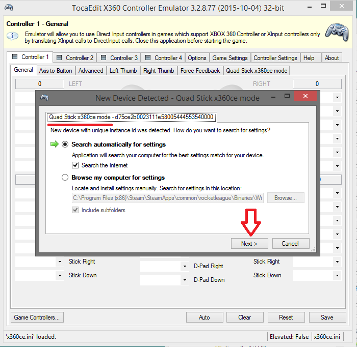The image size is (357, 347).
Task: Switch to the Controller 3 tab
Action: [x=119, y=57]
